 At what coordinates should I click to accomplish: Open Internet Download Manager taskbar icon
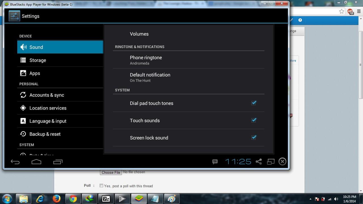click(x=89, y=199)
